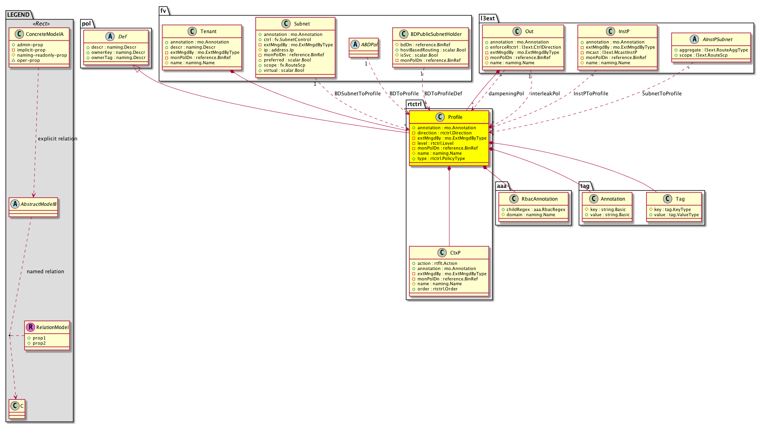Open the rtctrl package tab
This screenshot has width=762, height=426.
pyautogui.click(x=414, y=104)
